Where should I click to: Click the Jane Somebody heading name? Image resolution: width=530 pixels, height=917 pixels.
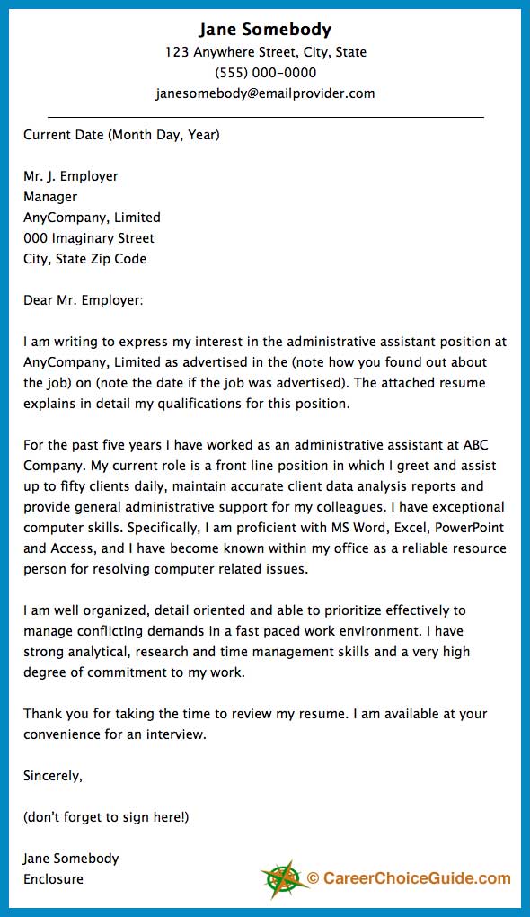click(x=265, y=30)
